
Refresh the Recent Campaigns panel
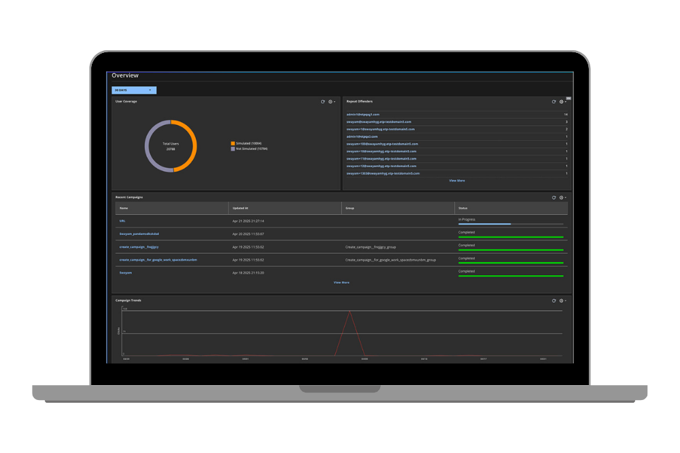[554, 198]
